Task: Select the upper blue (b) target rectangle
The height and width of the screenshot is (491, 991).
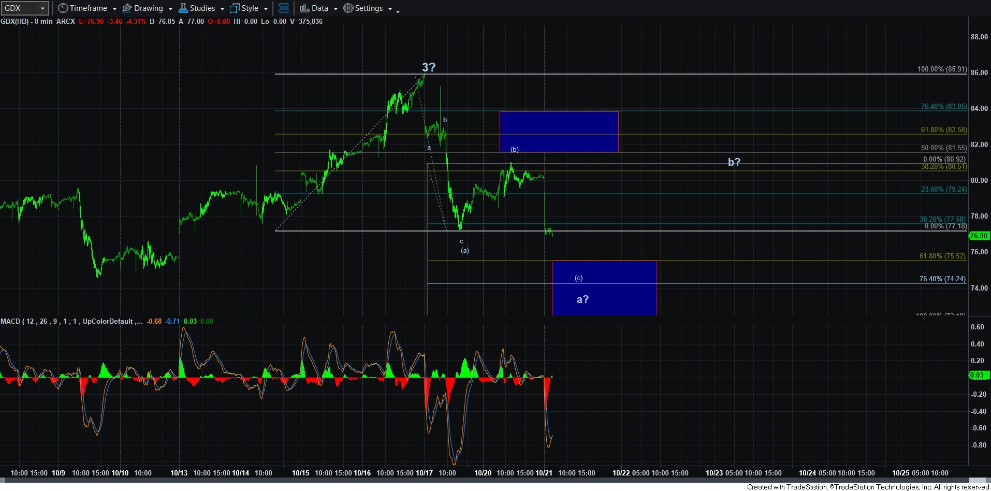Action: (x=559, y=132)
